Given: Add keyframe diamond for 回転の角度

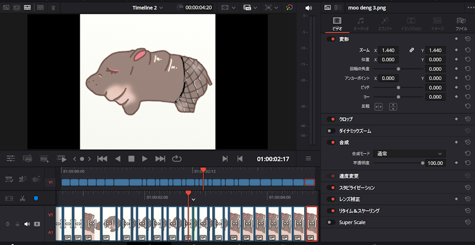Looking at the screenshot, I should pyautogui.click(x=456, y=69).
